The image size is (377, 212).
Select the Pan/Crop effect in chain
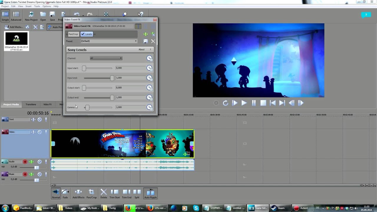coord(73,34)
